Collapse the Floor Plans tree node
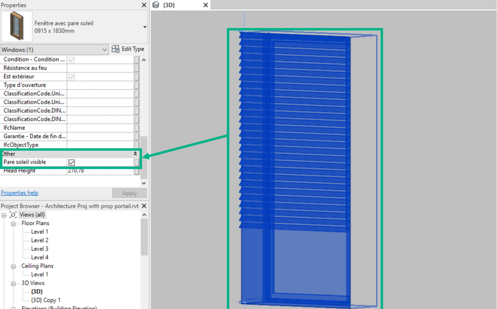This screenshot has height=309, width=497. pyautogui.click(x=14, y=224)
